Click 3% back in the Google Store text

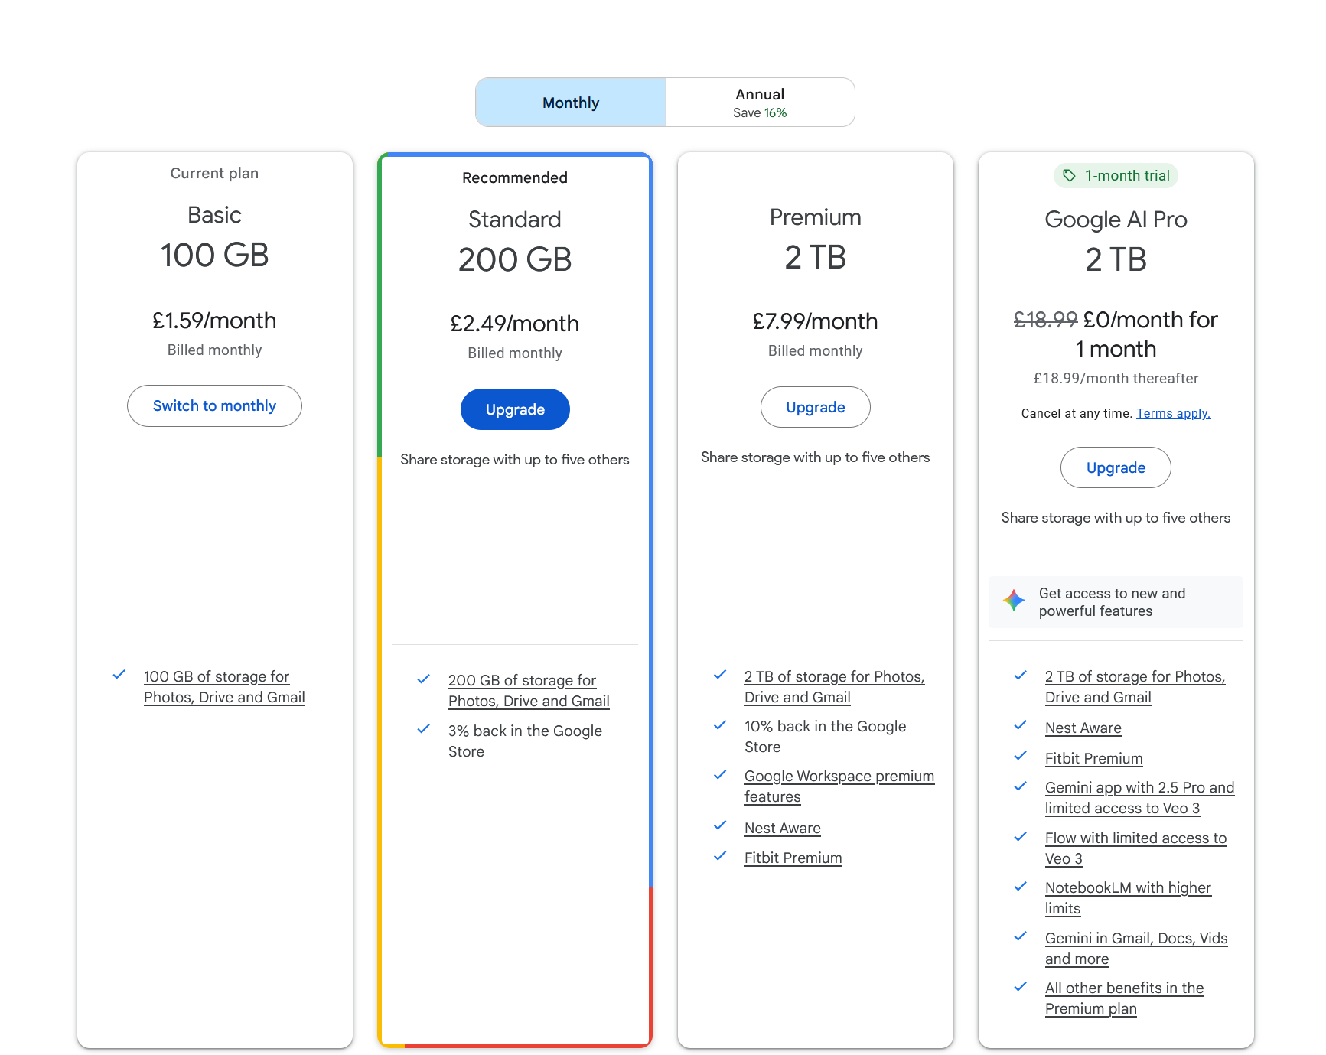point(525,741)
